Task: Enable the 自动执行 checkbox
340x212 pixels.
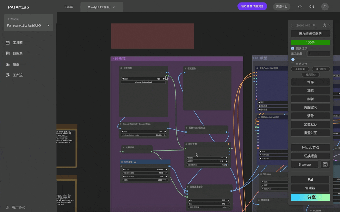Action: [293, 64]
